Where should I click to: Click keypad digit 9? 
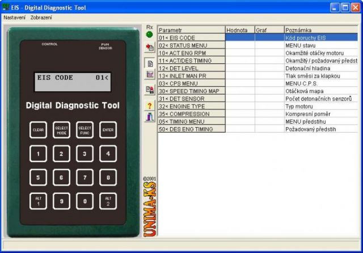click(61, 201)
